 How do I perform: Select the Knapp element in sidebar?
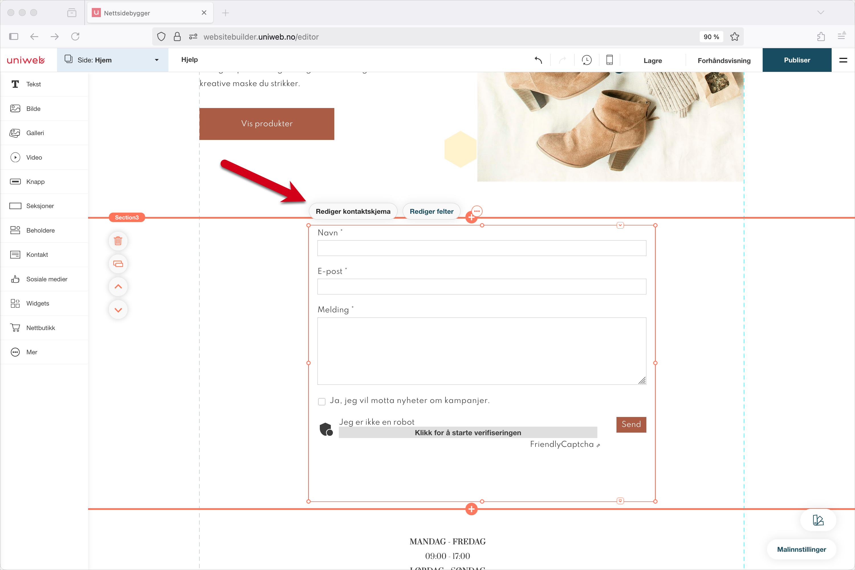pyautogui.click(x=44, y=181)
